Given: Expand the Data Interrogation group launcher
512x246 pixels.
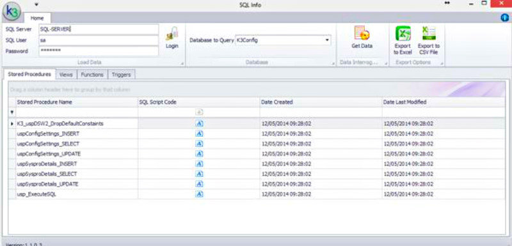Looking at the screenshot, I should [386, 63].
